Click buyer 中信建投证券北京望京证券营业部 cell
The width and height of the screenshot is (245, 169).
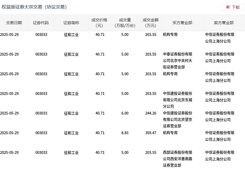(x=178, y=120)
